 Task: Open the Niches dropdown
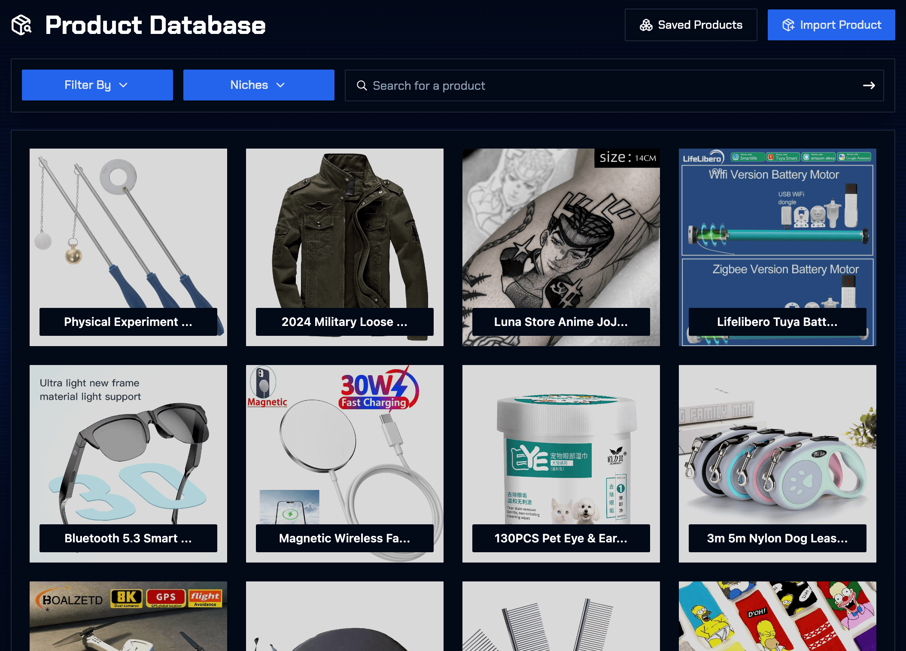pos(259,85)
